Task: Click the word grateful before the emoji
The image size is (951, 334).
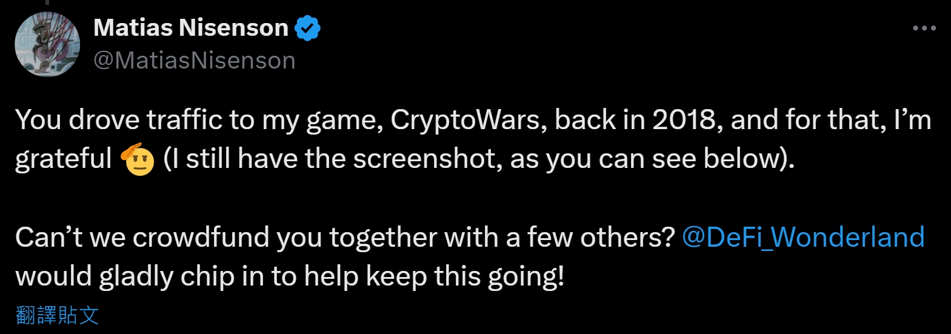Action: (x=64, y=159)
